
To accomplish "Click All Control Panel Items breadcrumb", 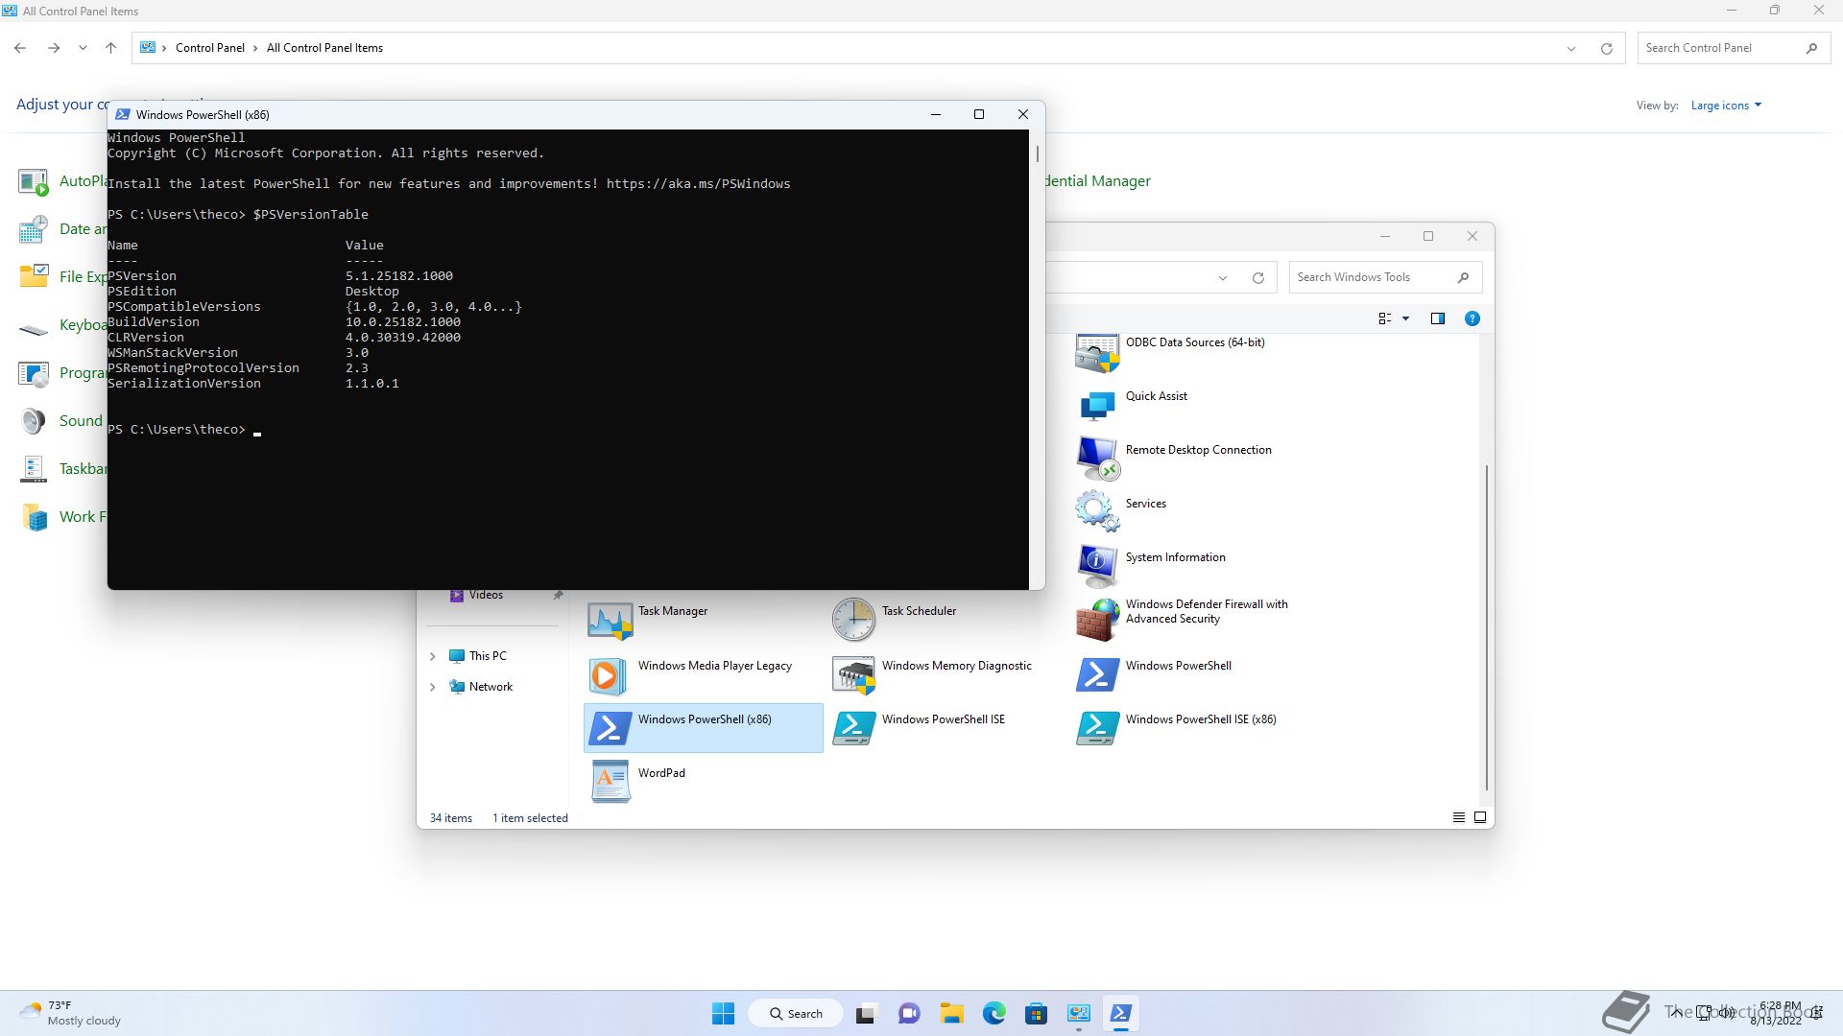I will (x=324, y=48).
